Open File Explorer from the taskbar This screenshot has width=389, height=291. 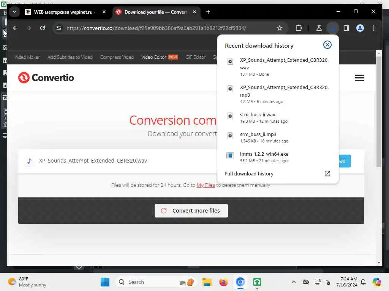207,282
